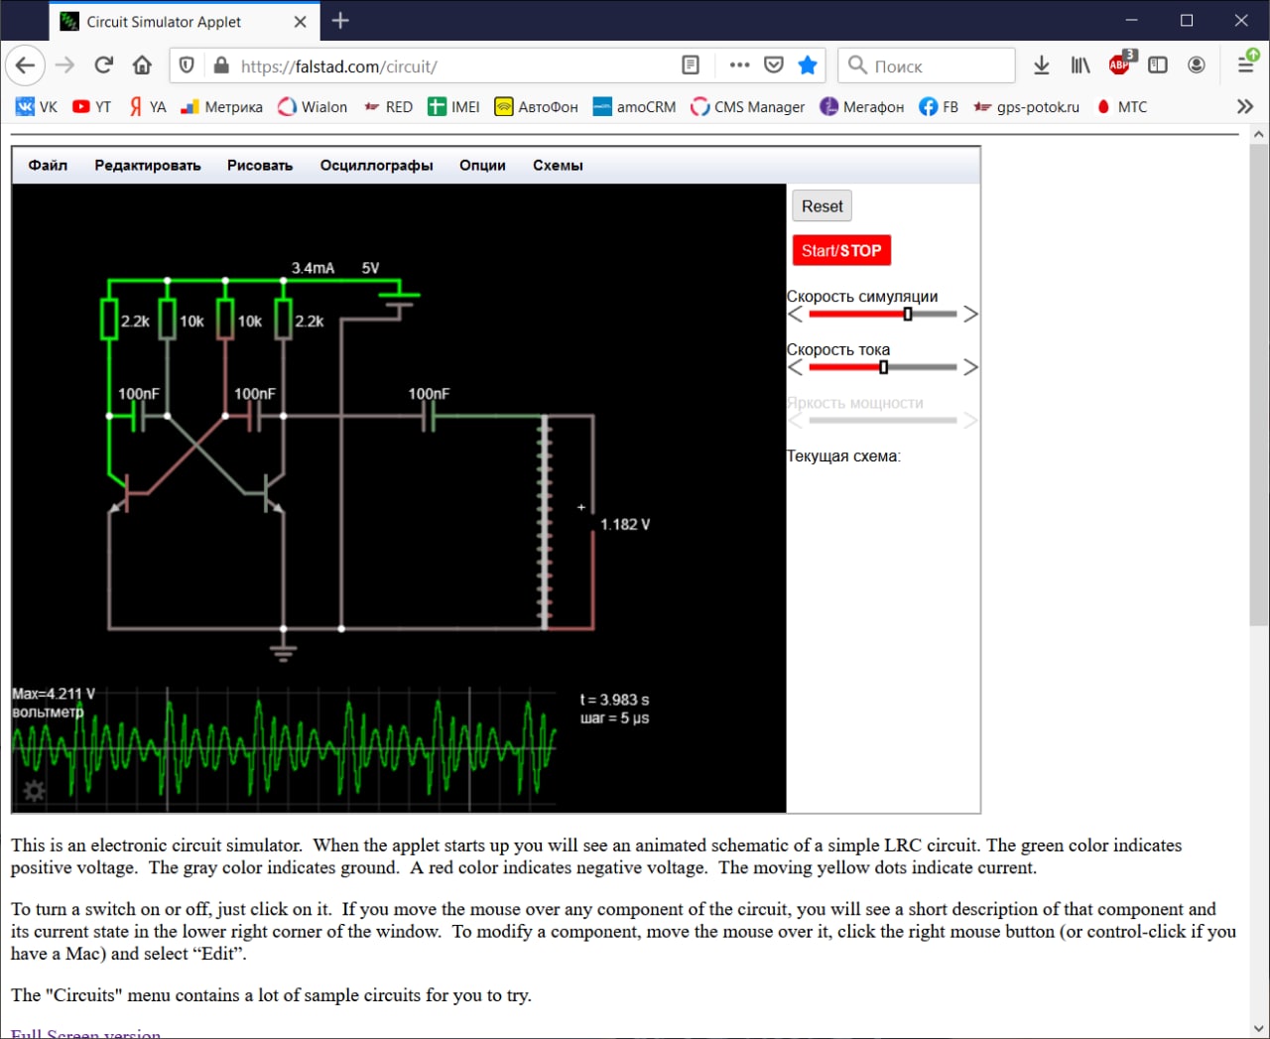1270x1039 pixels.
Task: Click the Поиск search field
Action: pyautogui.click(x=938, y=66)
